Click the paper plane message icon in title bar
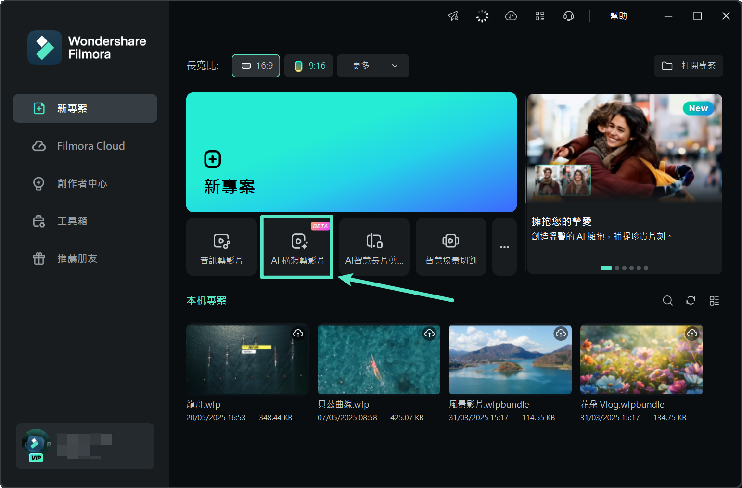The width and height of the screenshot is (742, 488). [x=453, y=16]
